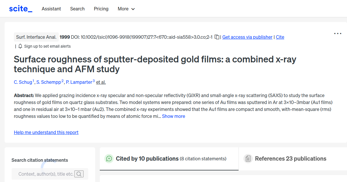This screenshot has height=182, width=347.
Task: Open author C. Schug's profile
Action: coord(23,82)
